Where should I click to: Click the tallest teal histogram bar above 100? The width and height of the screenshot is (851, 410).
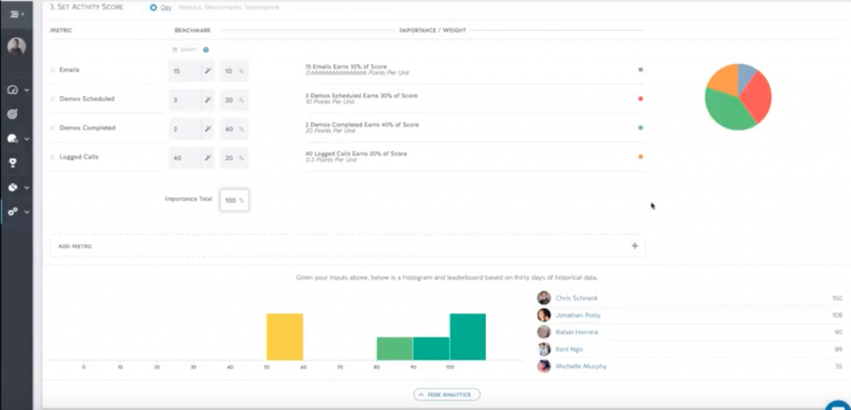(x=468, y=337)
